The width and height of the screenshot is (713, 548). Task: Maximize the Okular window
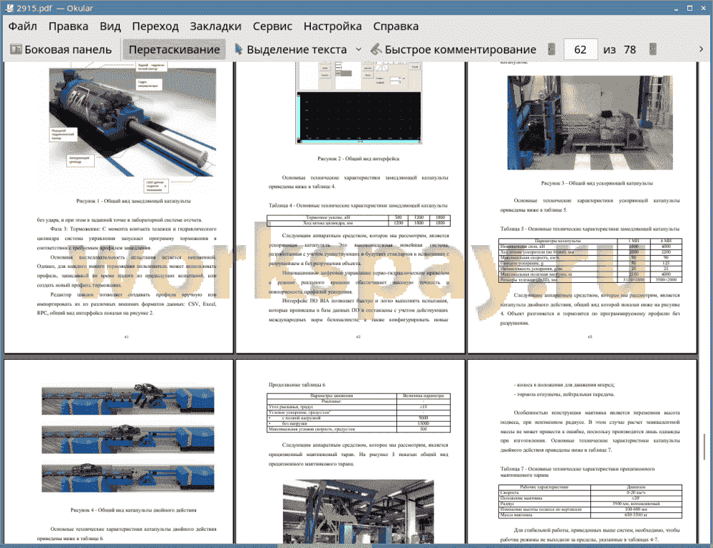tap(689, 8)
